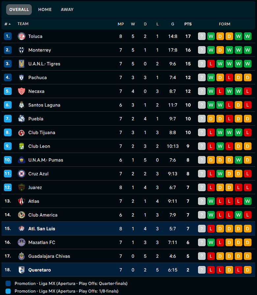Viewport: 257px width, 295px height.
Task: Click the dark blue Quarter-finals legend swatch
Action: 8,283
